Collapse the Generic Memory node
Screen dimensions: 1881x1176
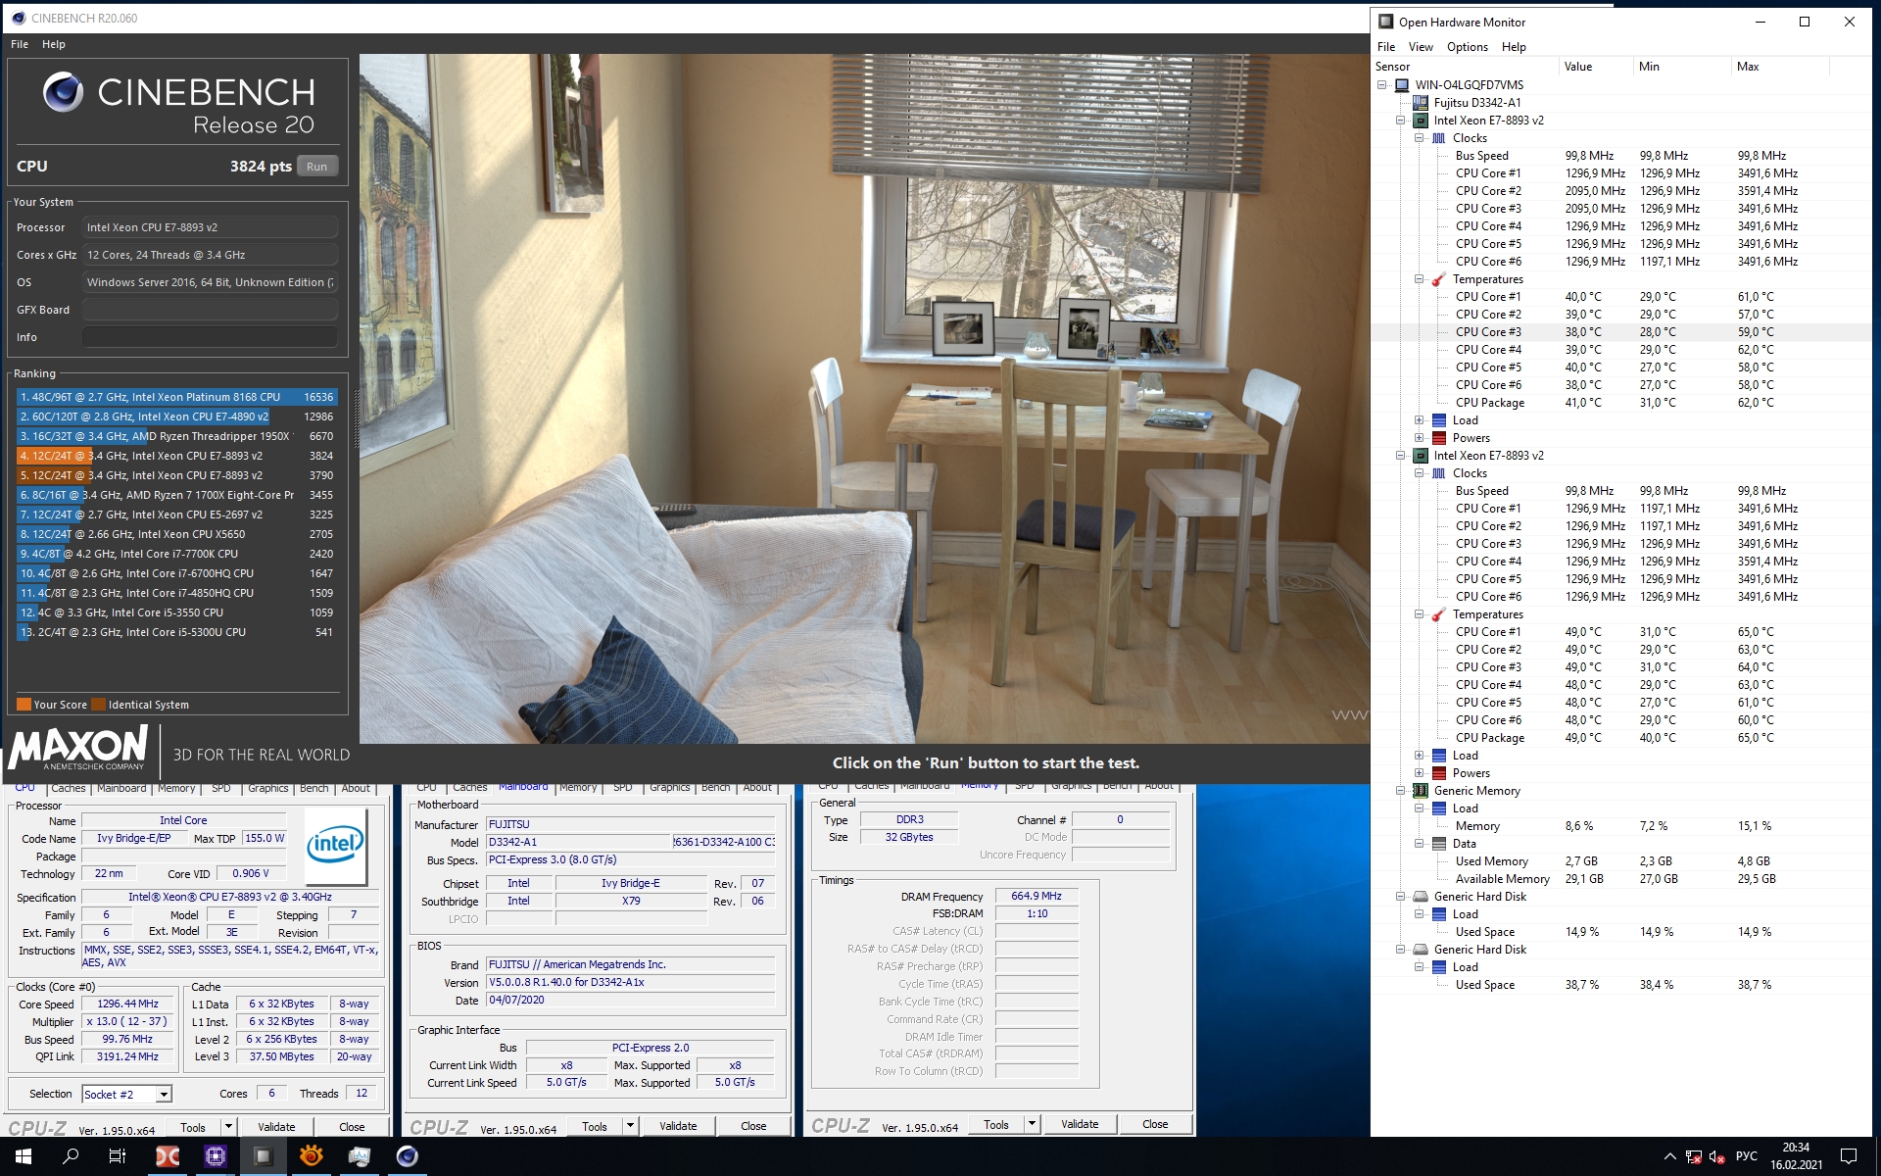point(1401,791)
